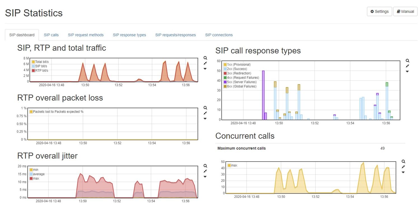This screenshot has height=209, width=420.
Task: Zoom the RTP overall packet loss chart
Action: 205,108
